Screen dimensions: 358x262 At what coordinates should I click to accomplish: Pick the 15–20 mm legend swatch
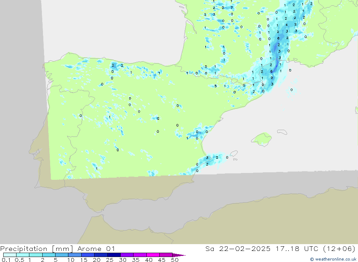pyautogui.click(x=88, y=255)
